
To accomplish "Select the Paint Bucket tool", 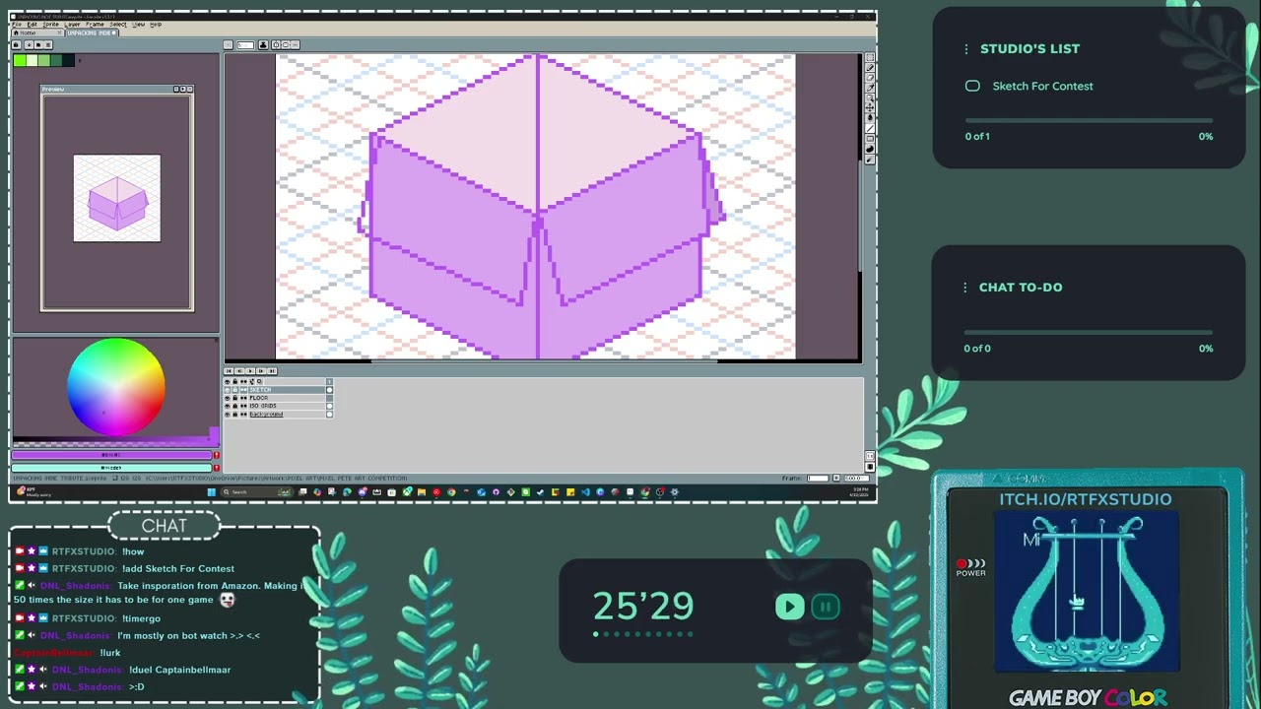I will point(870,117).
